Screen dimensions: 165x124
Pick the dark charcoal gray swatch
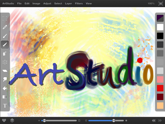[160, 44]
